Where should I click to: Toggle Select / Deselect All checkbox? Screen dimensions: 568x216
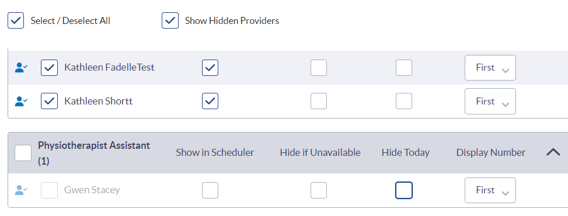click(16, 20)
